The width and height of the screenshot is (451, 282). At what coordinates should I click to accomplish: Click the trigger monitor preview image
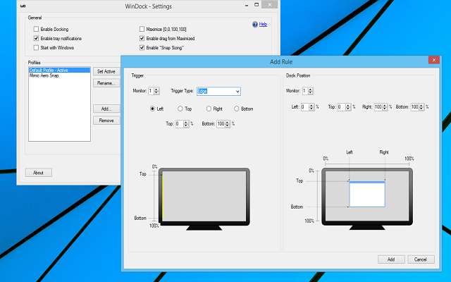pyautogui.click(x=204, y=196)
